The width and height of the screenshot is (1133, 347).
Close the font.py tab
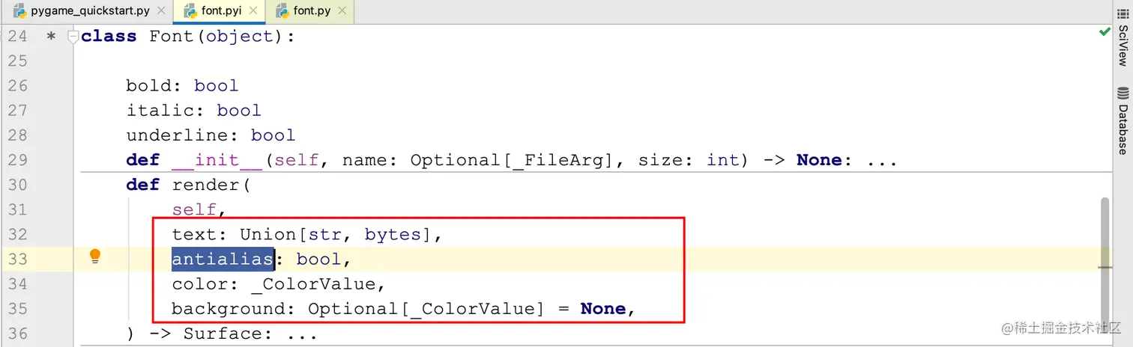tap(342, 11)
